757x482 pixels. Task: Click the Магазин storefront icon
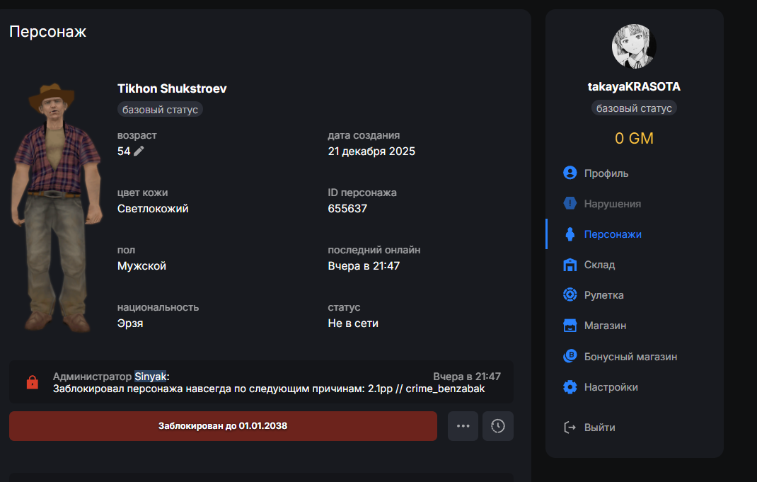tap(570, 326)
